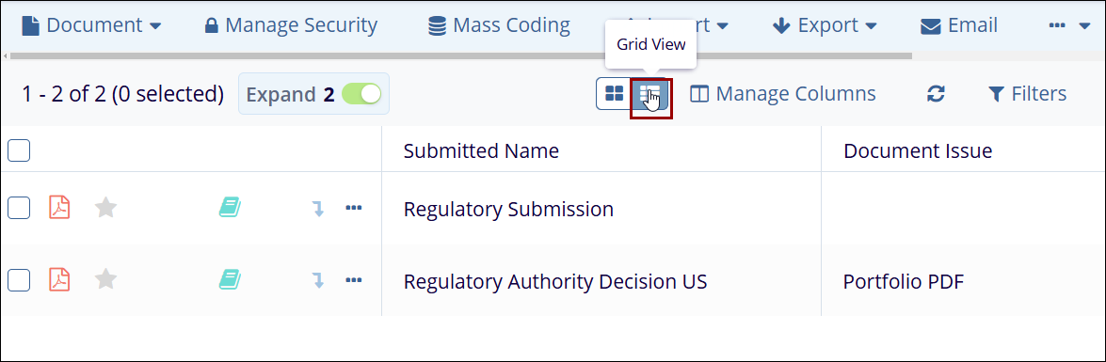Image resolution: width=1106 pixels, height=362 pixels.
Task: Open the Filters panel
Action: (x=1027, y=94)
